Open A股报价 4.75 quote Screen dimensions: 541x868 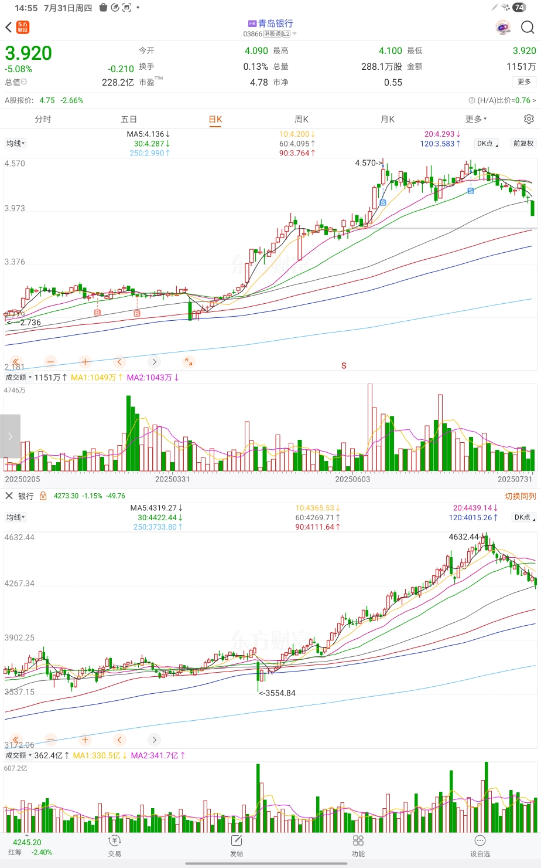(44, 101)
